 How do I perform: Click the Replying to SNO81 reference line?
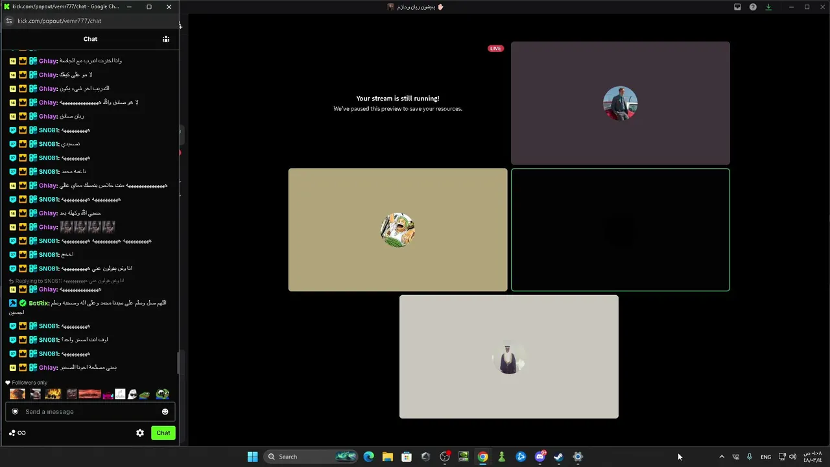pyautogui.click(x=66, y=281)
